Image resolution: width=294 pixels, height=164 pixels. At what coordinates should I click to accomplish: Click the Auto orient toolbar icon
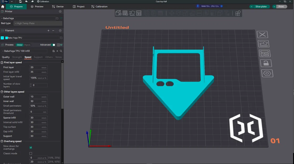click(x=132, y=13)
